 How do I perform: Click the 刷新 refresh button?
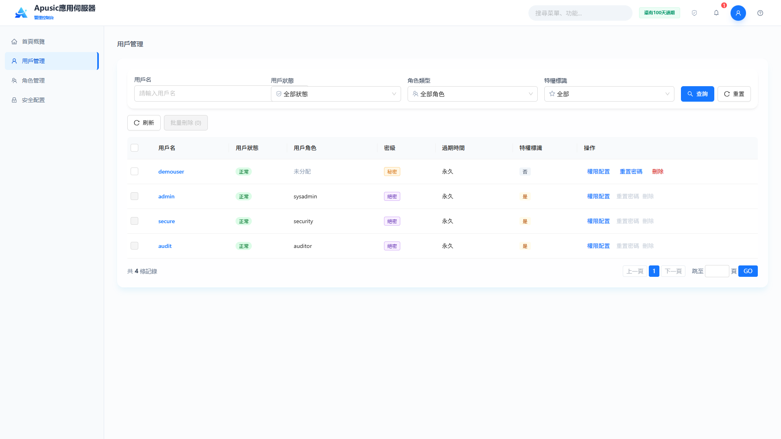click(x=144, y=123)
